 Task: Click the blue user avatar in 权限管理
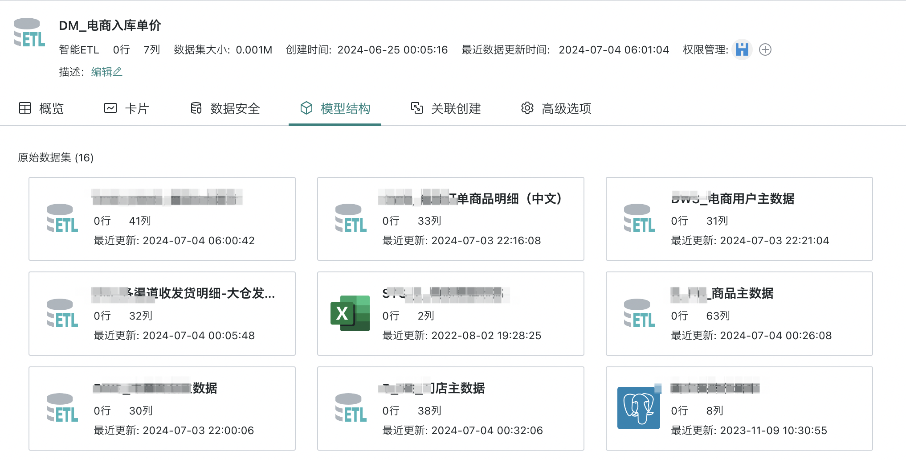click(742, 49)
